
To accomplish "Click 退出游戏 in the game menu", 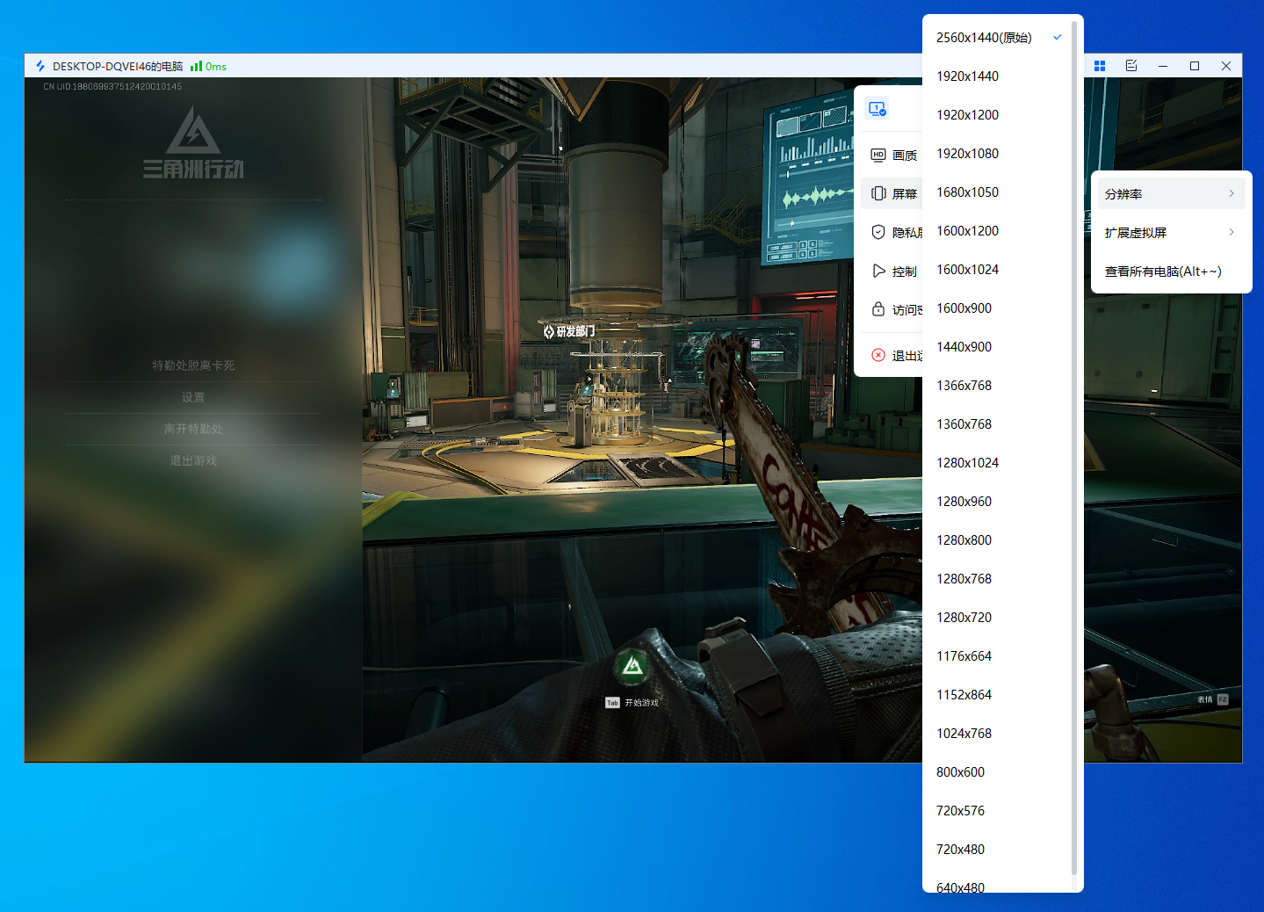I will pos(193,461).
